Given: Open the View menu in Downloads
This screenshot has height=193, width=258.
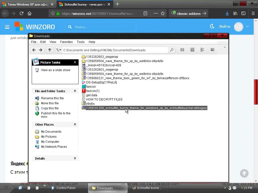Looking at the screenshot, I should [x=53, y=42].
